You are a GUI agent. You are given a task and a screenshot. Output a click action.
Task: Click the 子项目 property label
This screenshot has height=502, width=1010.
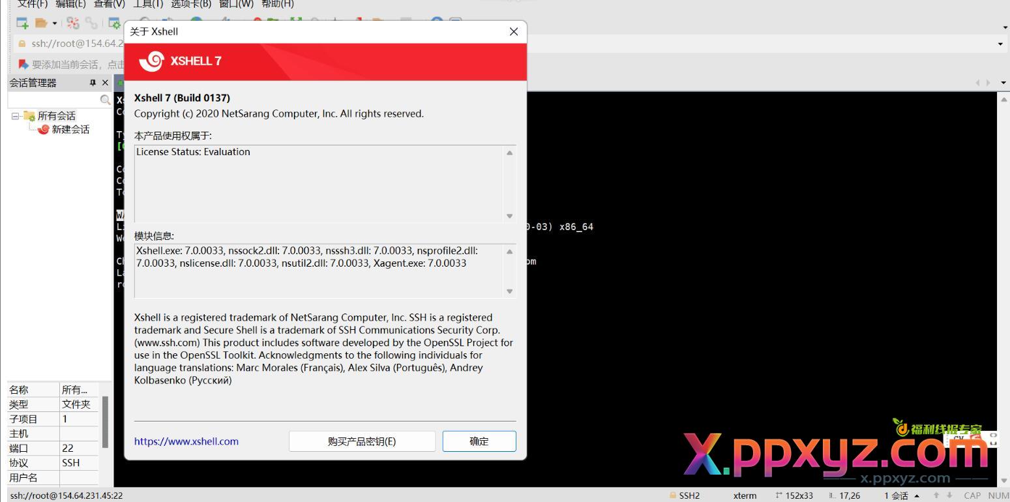point(23,419)
